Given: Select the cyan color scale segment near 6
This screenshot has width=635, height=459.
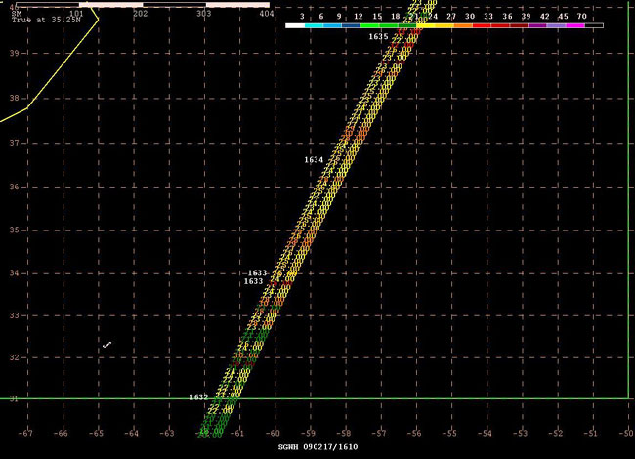Looking at the screenshot, I should pos(314,25).
